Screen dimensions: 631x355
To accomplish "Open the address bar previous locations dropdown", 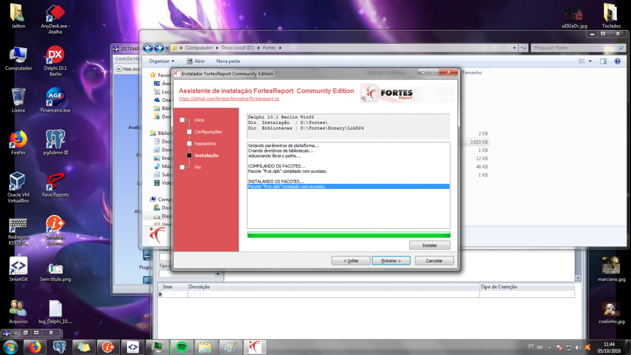I will pyautogui.click(x=514, y=48).
